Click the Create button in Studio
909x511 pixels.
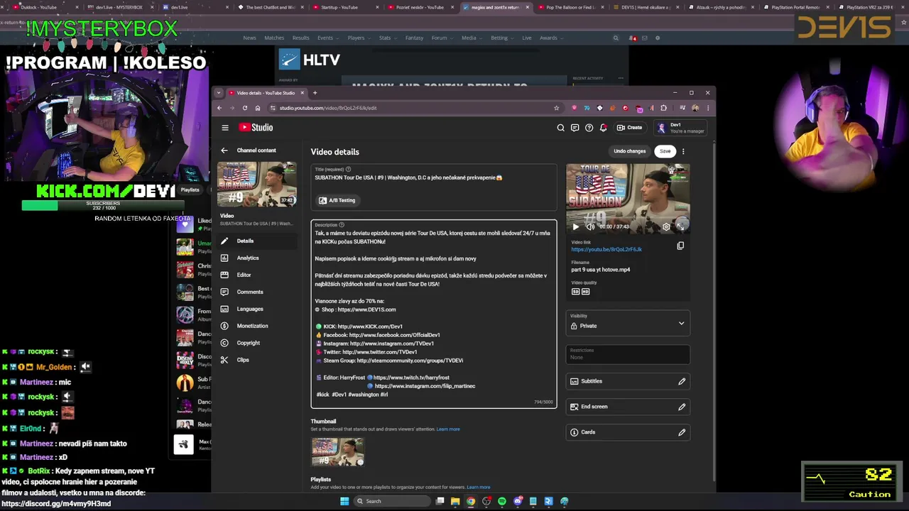[629, 128]
